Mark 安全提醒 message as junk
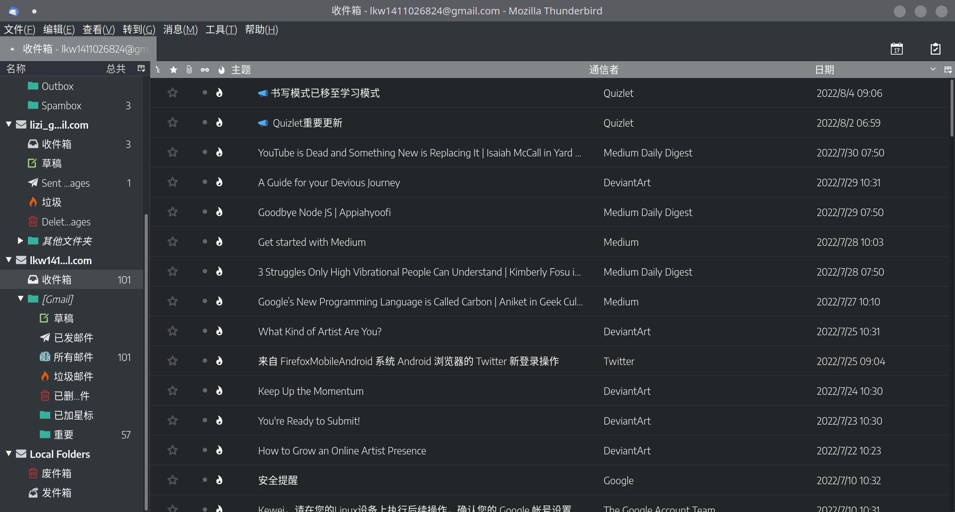Viewport: 955px width, 512px height. tap(219, 480)
